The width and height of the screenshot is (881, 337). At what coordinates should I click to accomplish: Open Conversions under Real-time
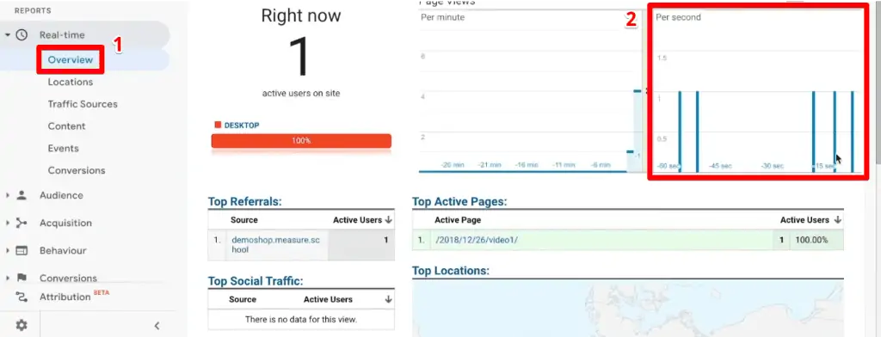(x=77, y=170)
